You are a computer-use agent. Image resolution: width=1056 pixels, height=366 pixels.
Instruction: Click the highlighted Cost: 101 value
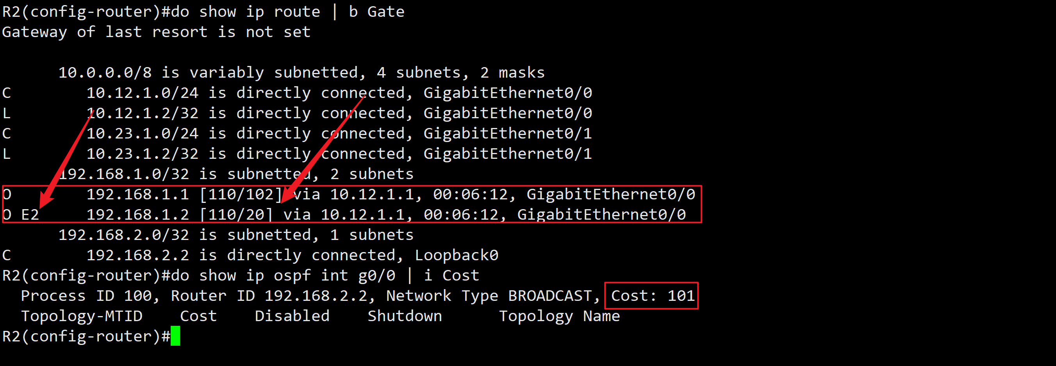point(652,296)
